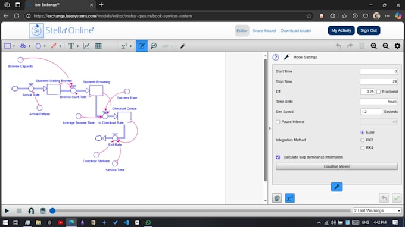
Task: Select the Converter circle tool
Action: [x=38, y=46]
